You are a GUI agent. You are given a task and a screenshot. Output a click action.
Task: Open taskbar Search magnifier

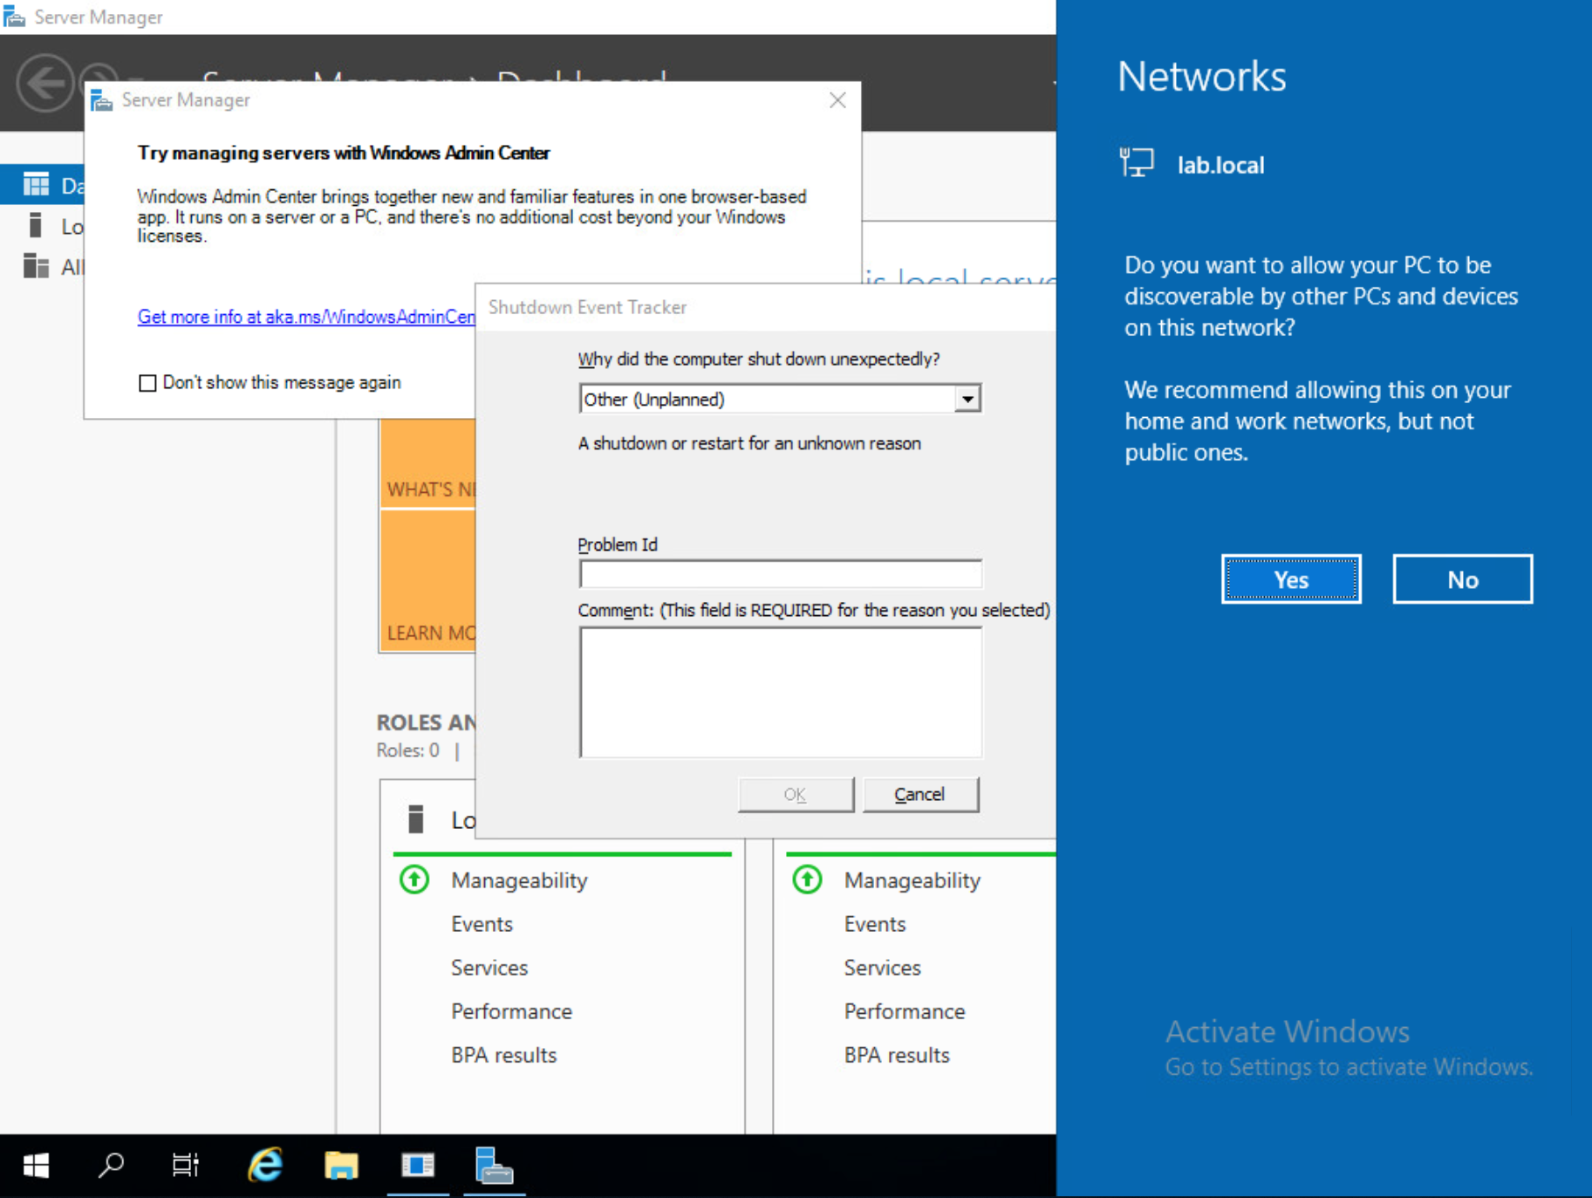coord(111,1165)
